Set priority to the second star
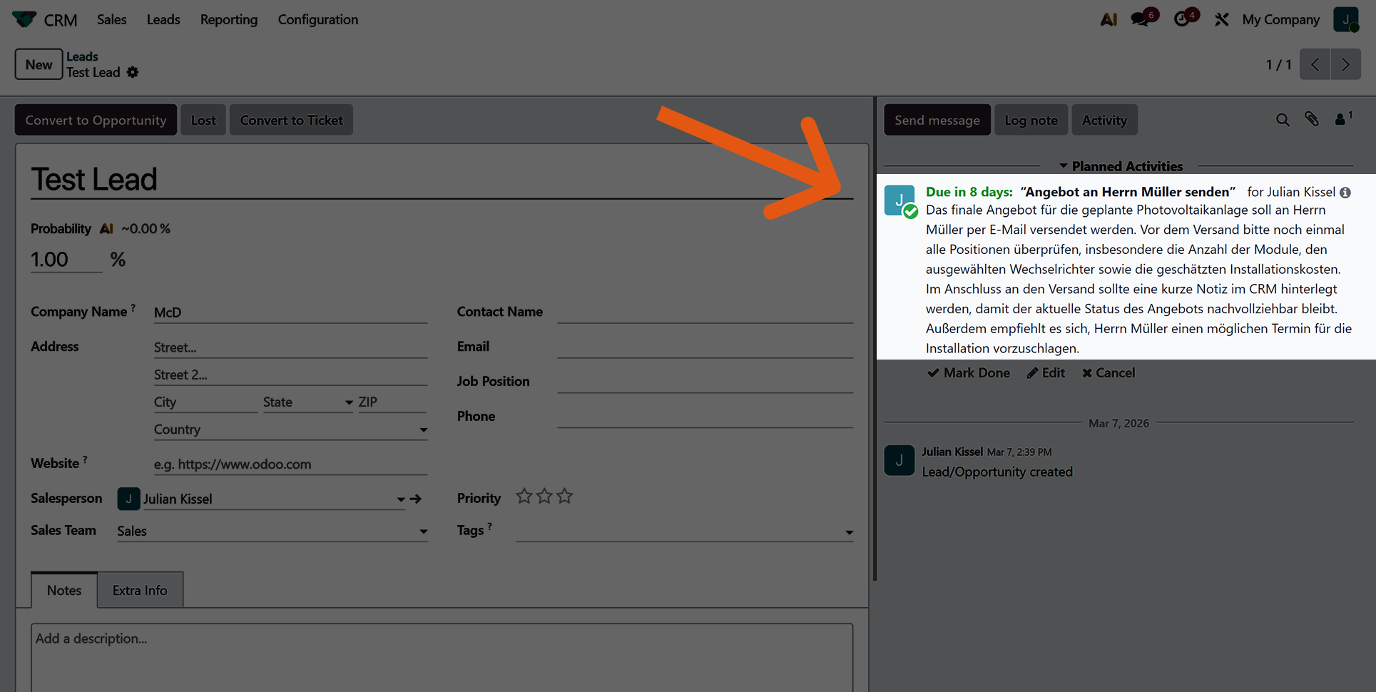 pyautogui.click(x=544, y=497)
